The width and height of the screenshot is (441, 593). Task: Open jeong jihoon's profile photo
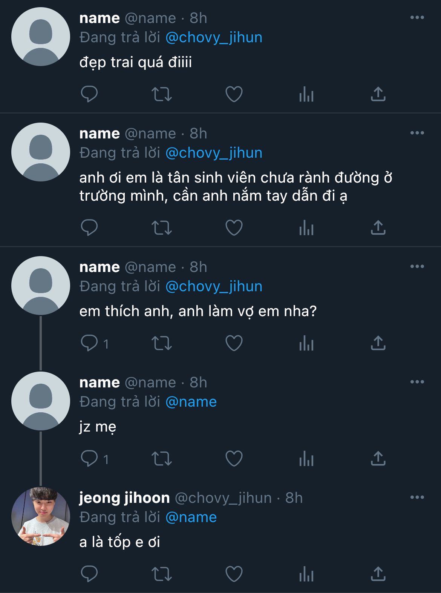(x=41, y=516)
